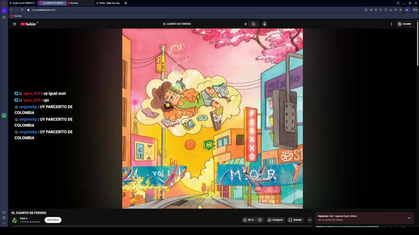Expand the Siguiente mix playlist chevron
Screen dimensions: 419x235
coord(409,218)
